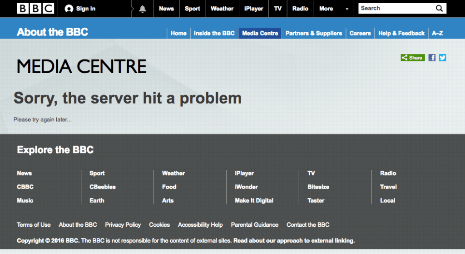This screenshot has width=465, height=254.
Task: Share the page on Twitter
Action: tap(442, 58)
